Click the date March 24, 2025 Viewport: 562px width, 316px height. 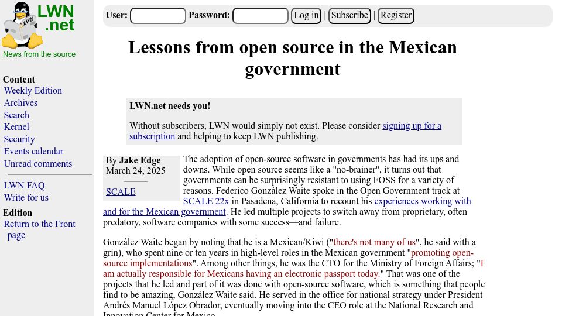[135, 170]
